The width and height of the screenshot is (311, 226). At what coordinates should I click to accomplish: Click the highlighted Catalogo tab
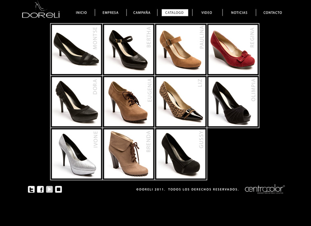click(x=174, y=13)
